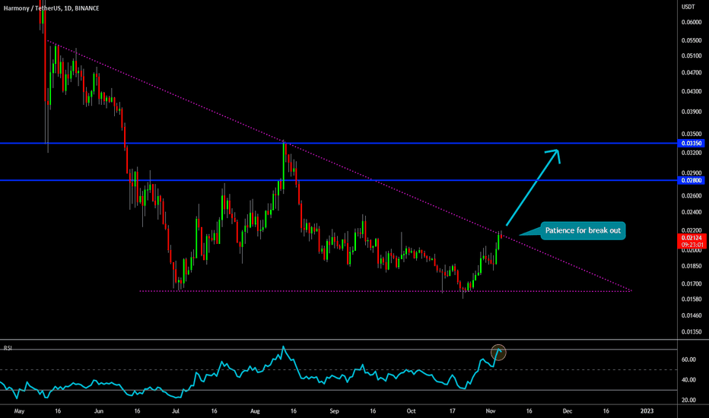Click the 0.03200 price axis value
Viewport: 709px width, 418px height.
pos(692,153)
